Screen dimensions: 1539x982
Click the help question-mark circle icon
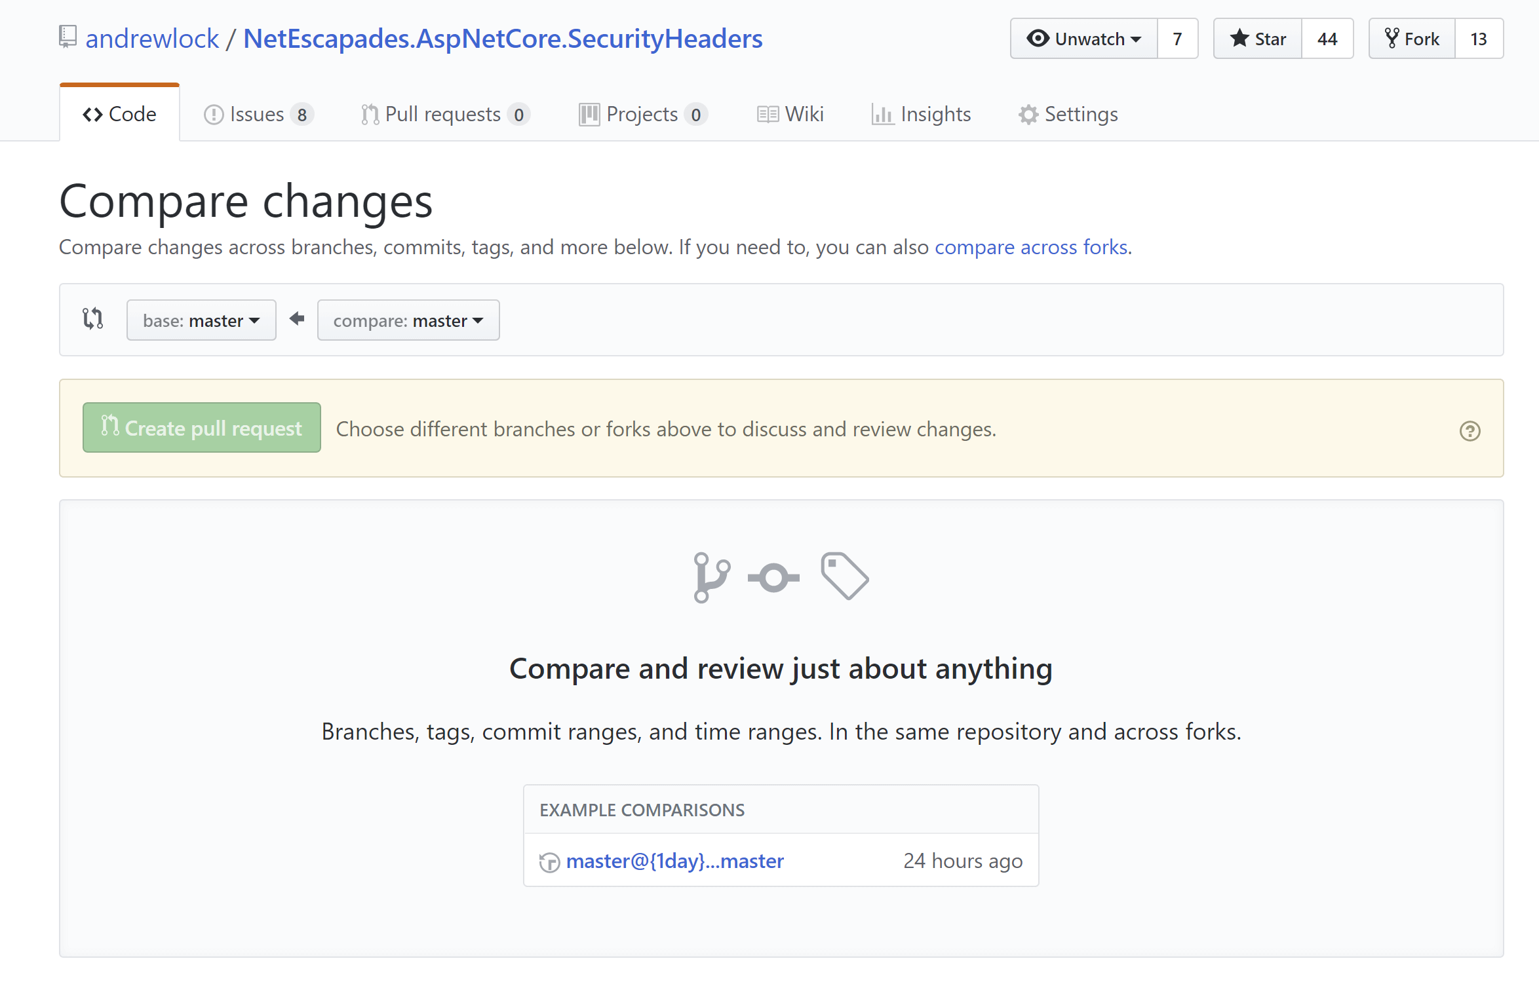pyautogui.click(x=1470, y=431)
